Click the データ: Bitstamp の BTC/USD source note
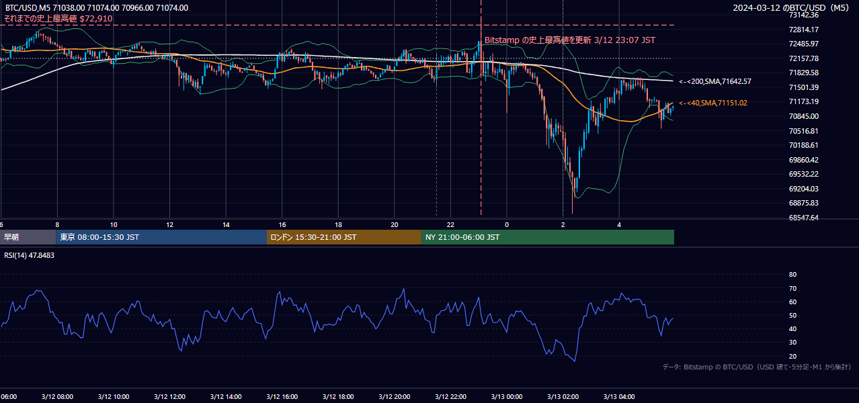 pos(757,367)
